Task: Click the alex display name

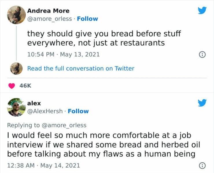Action: pyautogui.click(x=34, y=103)
